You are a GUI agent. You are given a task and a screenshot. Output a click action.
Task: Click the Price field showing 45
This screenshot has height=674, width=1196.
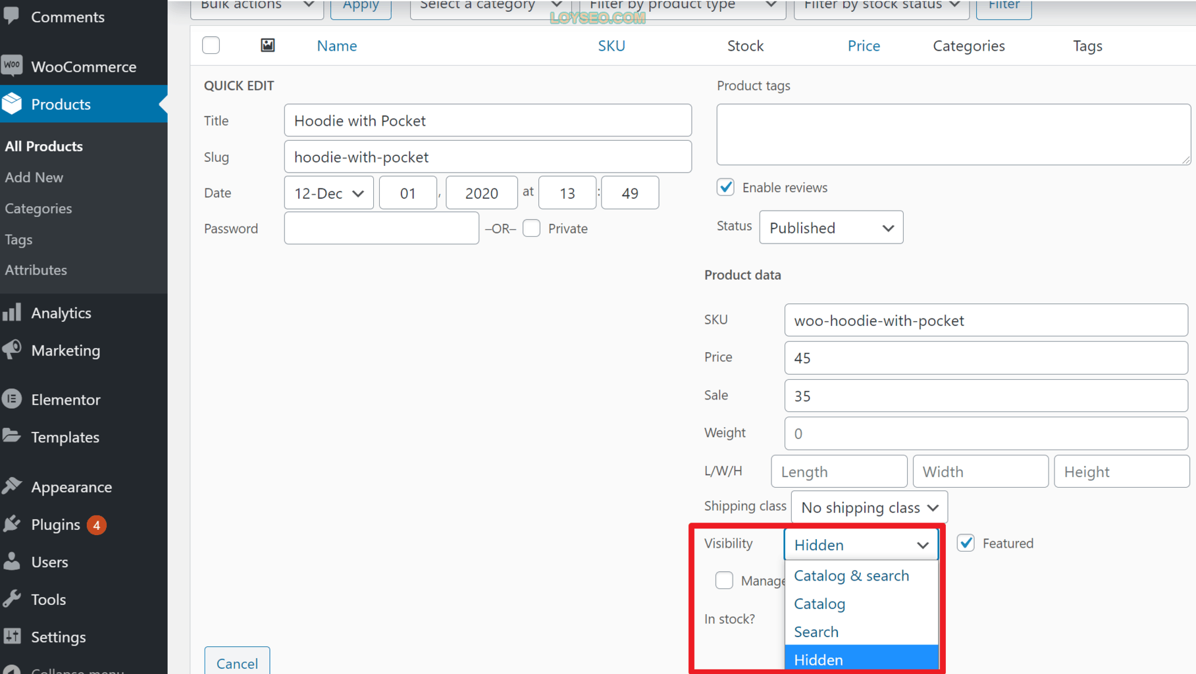pyautogui.click(x=986, y=358)
